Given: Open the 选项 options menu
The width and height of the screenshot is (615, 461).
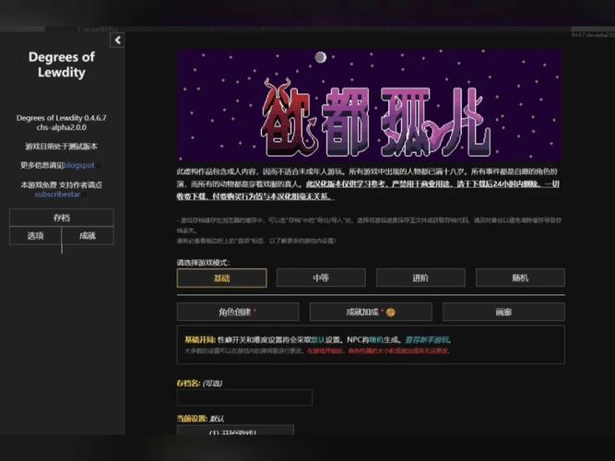Looking at the screenshot, I should click(35, 235).
